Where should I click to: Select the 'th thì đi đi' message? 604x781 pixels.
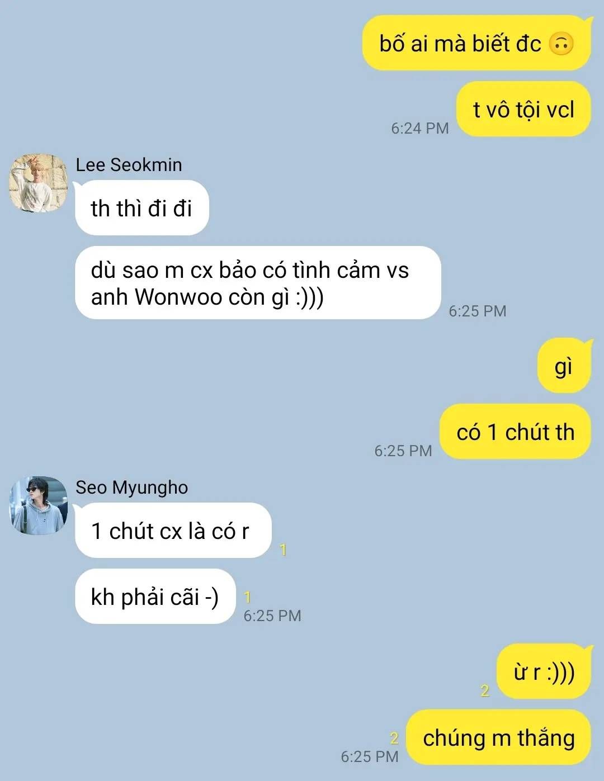tap(142, 208)
